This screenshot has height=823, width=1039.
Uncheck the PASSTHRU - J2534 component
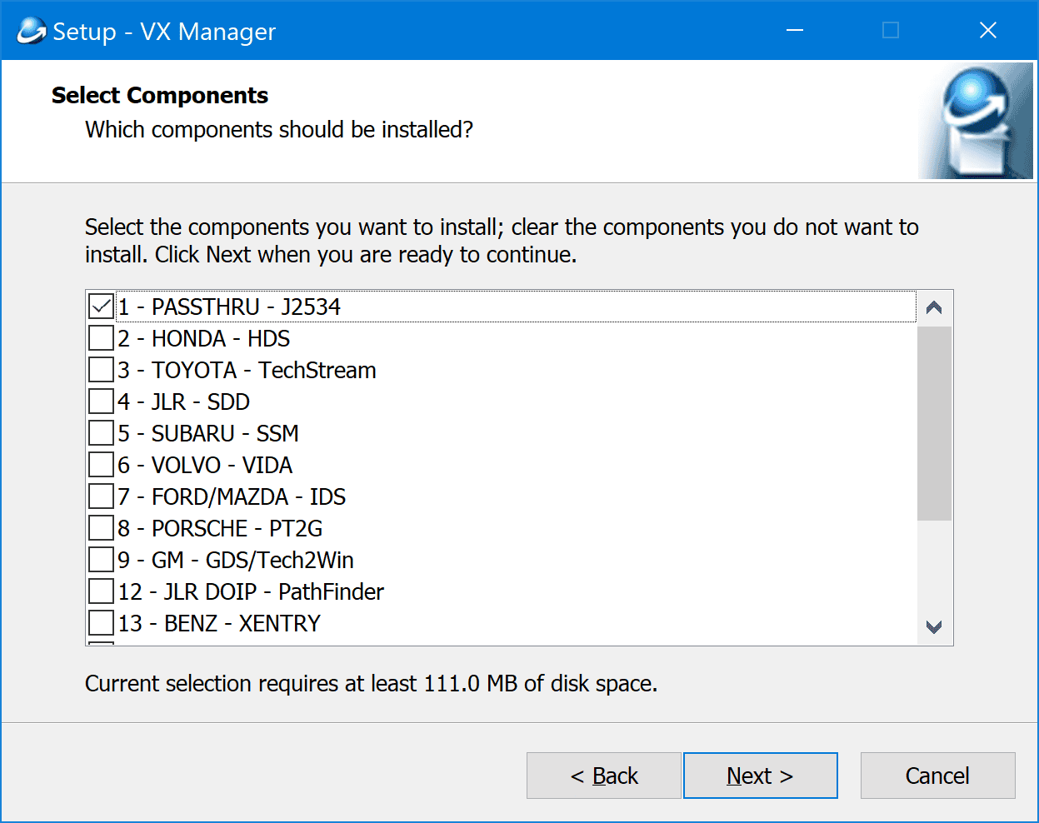(101, 307)
